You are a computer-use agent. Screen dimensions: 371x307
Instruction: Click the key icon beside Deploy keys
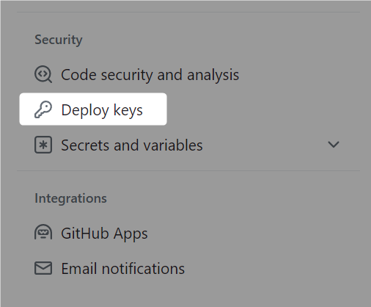tap(43, 109)
